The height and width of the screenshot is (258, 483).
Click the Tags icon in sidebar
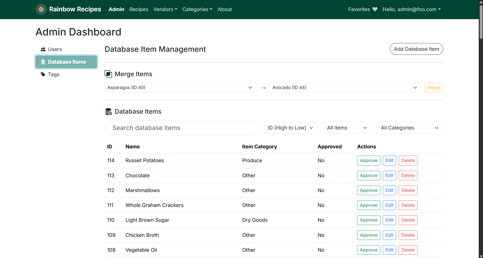tap(43, 74)
